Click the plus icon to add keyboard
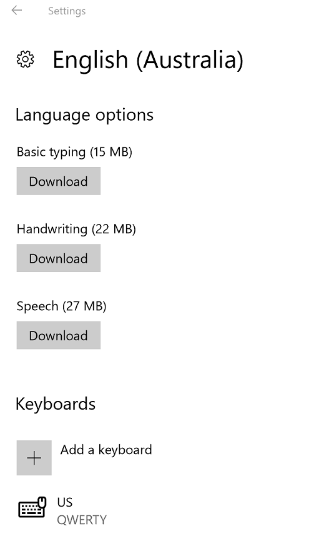This screenshot has width=329, height=546. [34, 458]
